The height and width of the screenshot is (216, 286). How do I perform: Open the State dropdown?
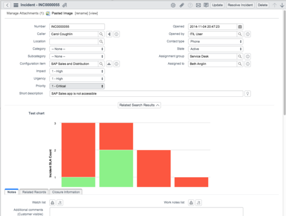[x=216, y=49]
